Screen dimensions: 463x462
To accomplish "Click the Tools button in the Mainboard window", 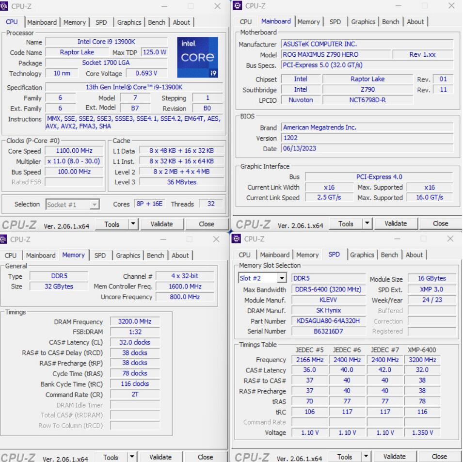I will tap(346, 223).
